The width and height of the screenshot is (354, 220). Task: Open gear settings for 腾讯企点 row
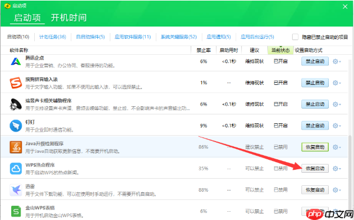point(337,61)
